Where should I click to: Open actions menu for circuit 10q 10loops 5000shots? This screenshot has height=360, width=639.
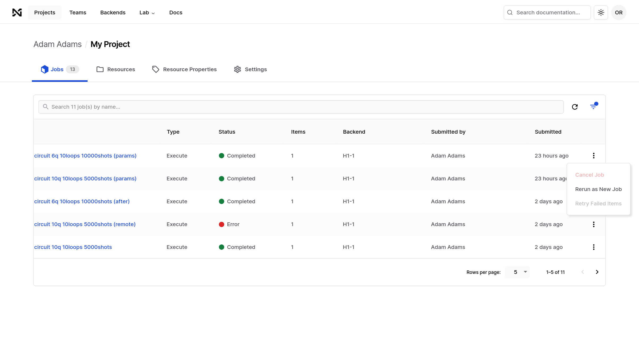594,247
